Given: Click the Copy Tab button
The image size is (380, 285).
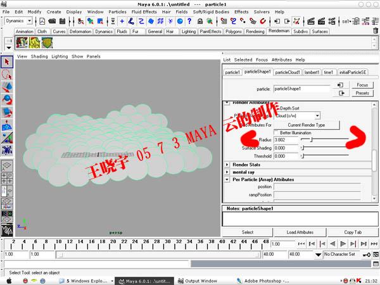Looking at the screenshot, I should pos(353,232).
